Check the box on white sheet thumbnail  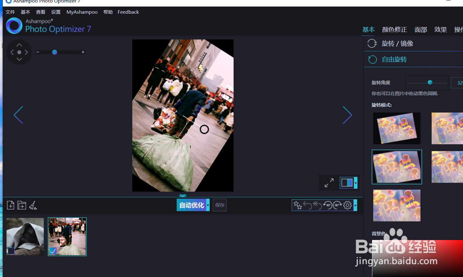pos(11,251)
